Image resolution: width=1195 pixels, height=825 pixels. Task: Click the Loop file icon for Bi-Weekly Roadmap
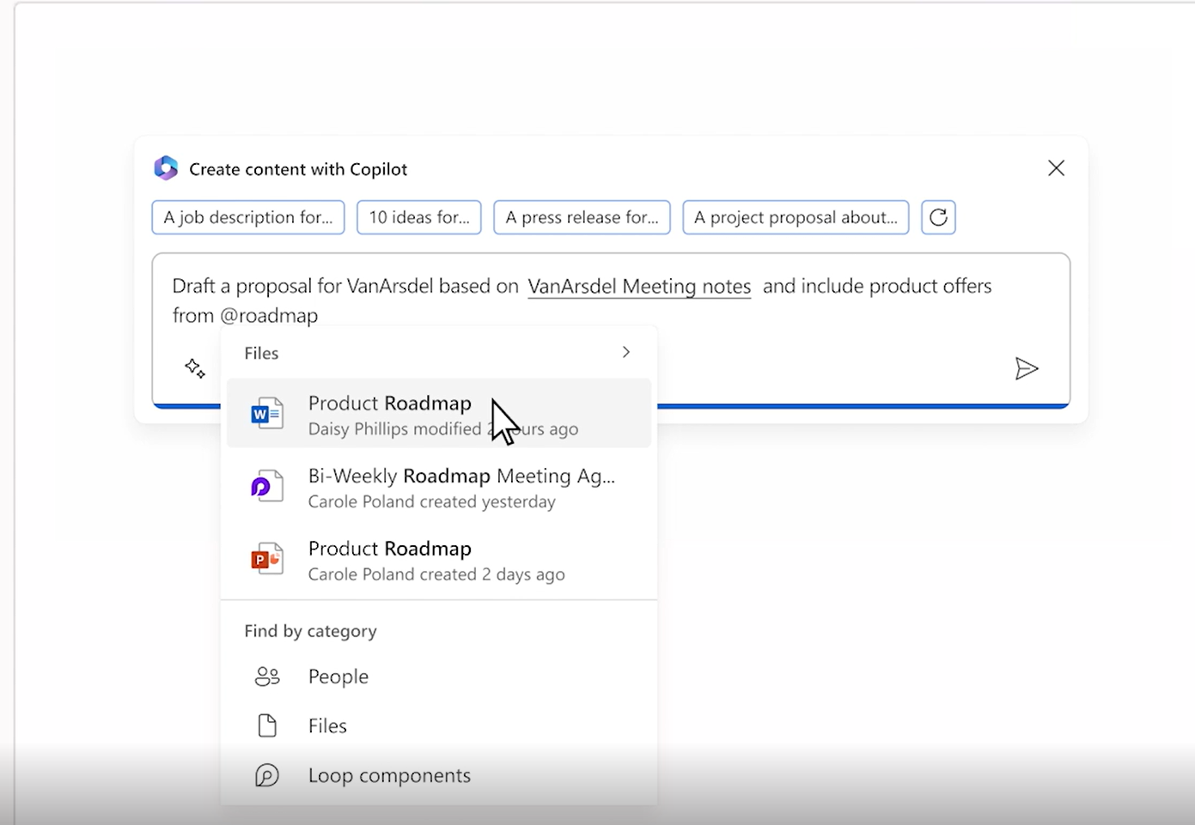point(267,488)
